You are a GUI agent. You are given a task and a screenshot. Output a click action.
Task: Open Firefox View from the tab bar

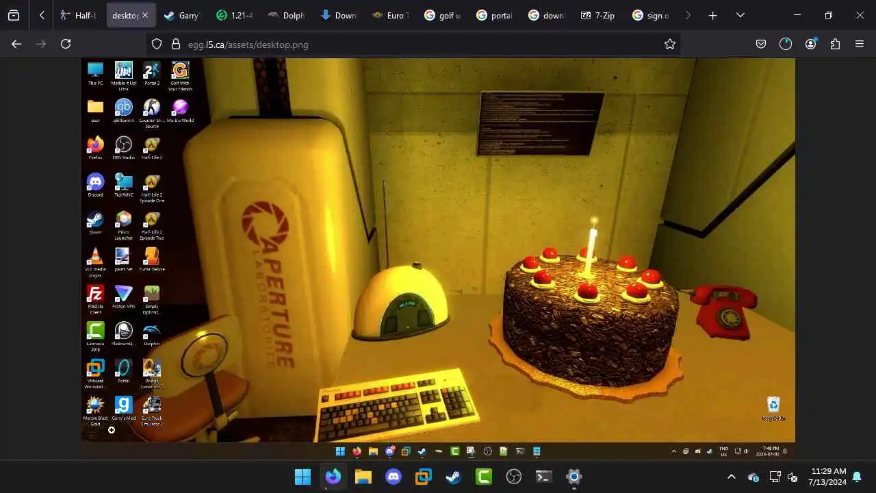(x=14, y=15)
